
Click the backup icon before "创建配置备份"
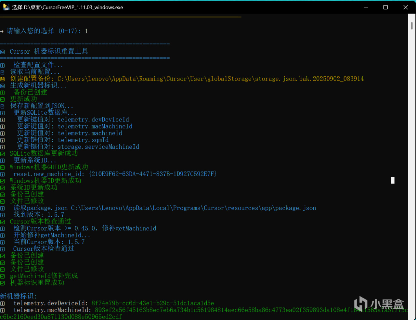[x=3, y=79]
